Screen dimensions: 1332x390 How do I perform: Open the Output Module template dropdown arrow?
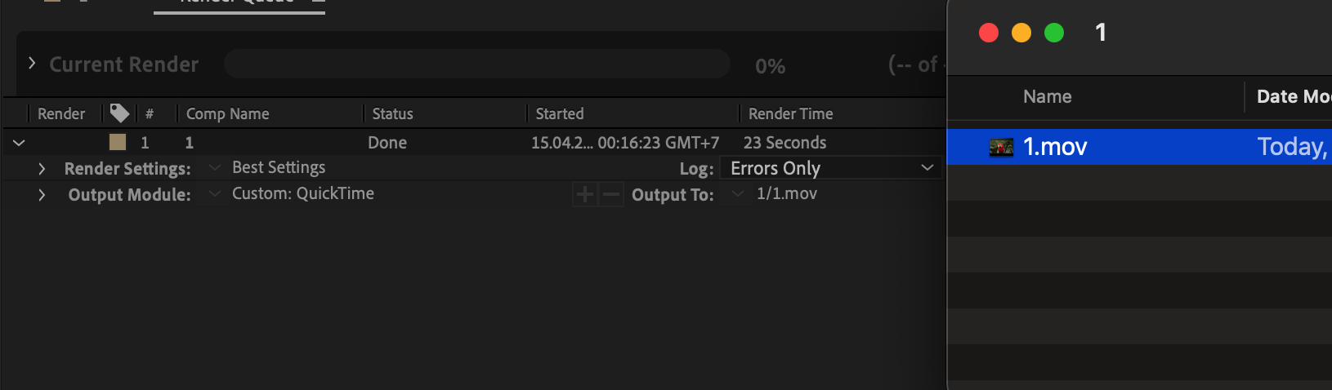click(214, 193)
